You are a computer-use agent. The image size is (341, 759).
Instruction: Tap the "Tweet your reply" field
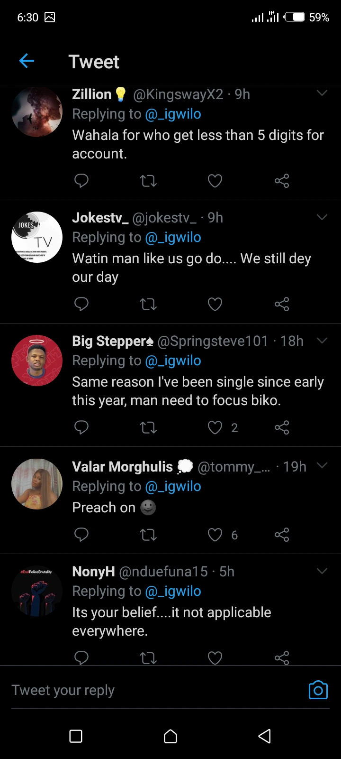coord(142,690)
